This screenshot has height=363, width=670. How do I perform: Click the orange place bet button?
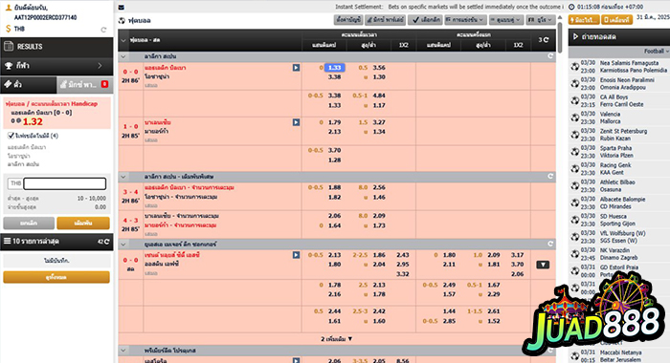click(83, 224)
